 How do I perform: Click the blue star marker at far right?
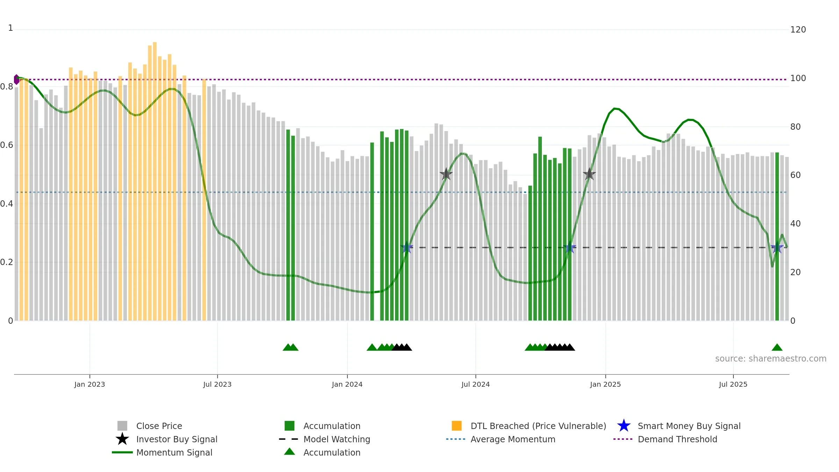tap(777, 248)
